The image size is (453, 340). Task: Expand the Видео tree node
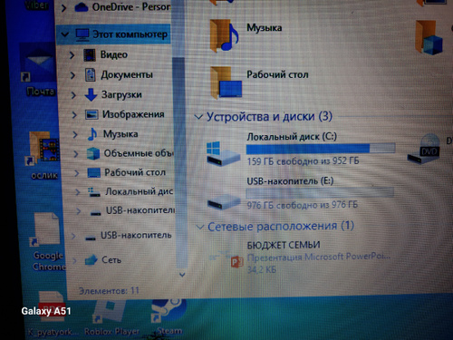pyautogui.click(x=72, y=55)
